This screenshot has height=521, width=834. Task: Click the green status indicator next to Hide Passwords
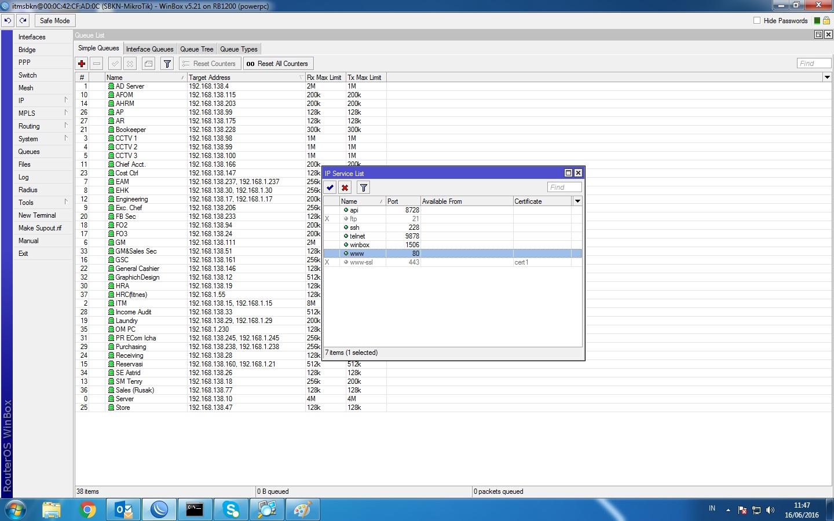[817, 20]
